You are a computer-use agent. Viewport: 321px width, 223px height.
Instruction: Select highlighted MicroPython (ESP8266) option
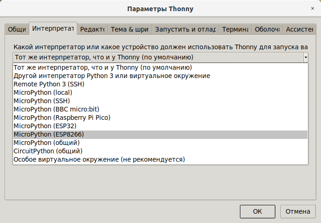(x=160, y=135)
